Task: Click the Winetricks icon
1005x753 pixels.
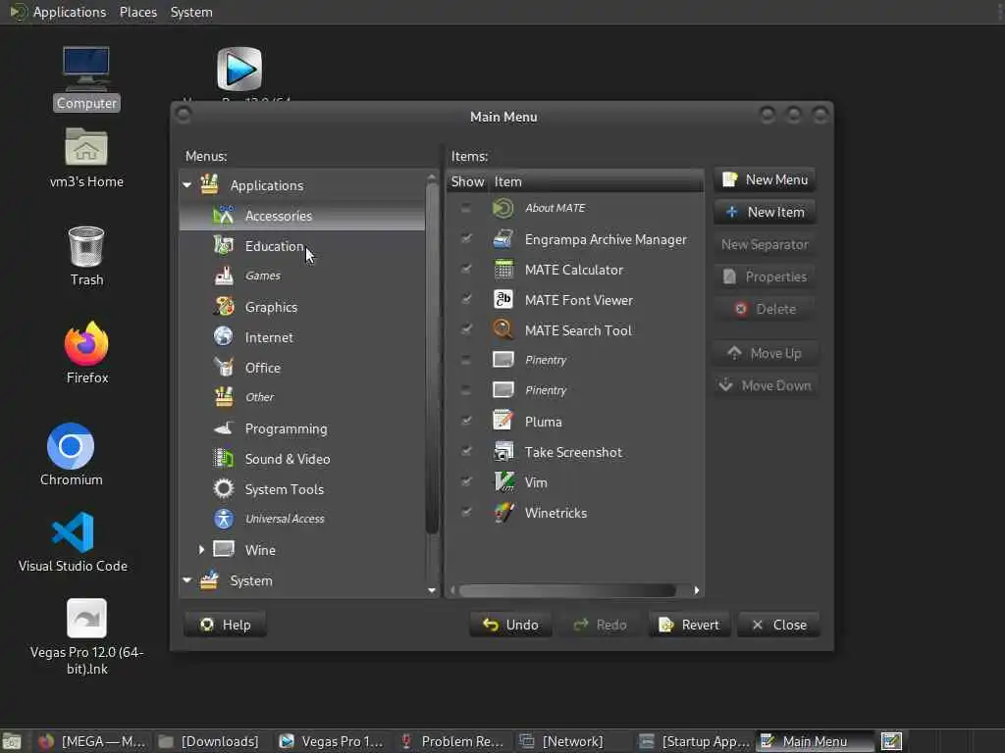Action: pyautogui.click(x=503, y=513)
